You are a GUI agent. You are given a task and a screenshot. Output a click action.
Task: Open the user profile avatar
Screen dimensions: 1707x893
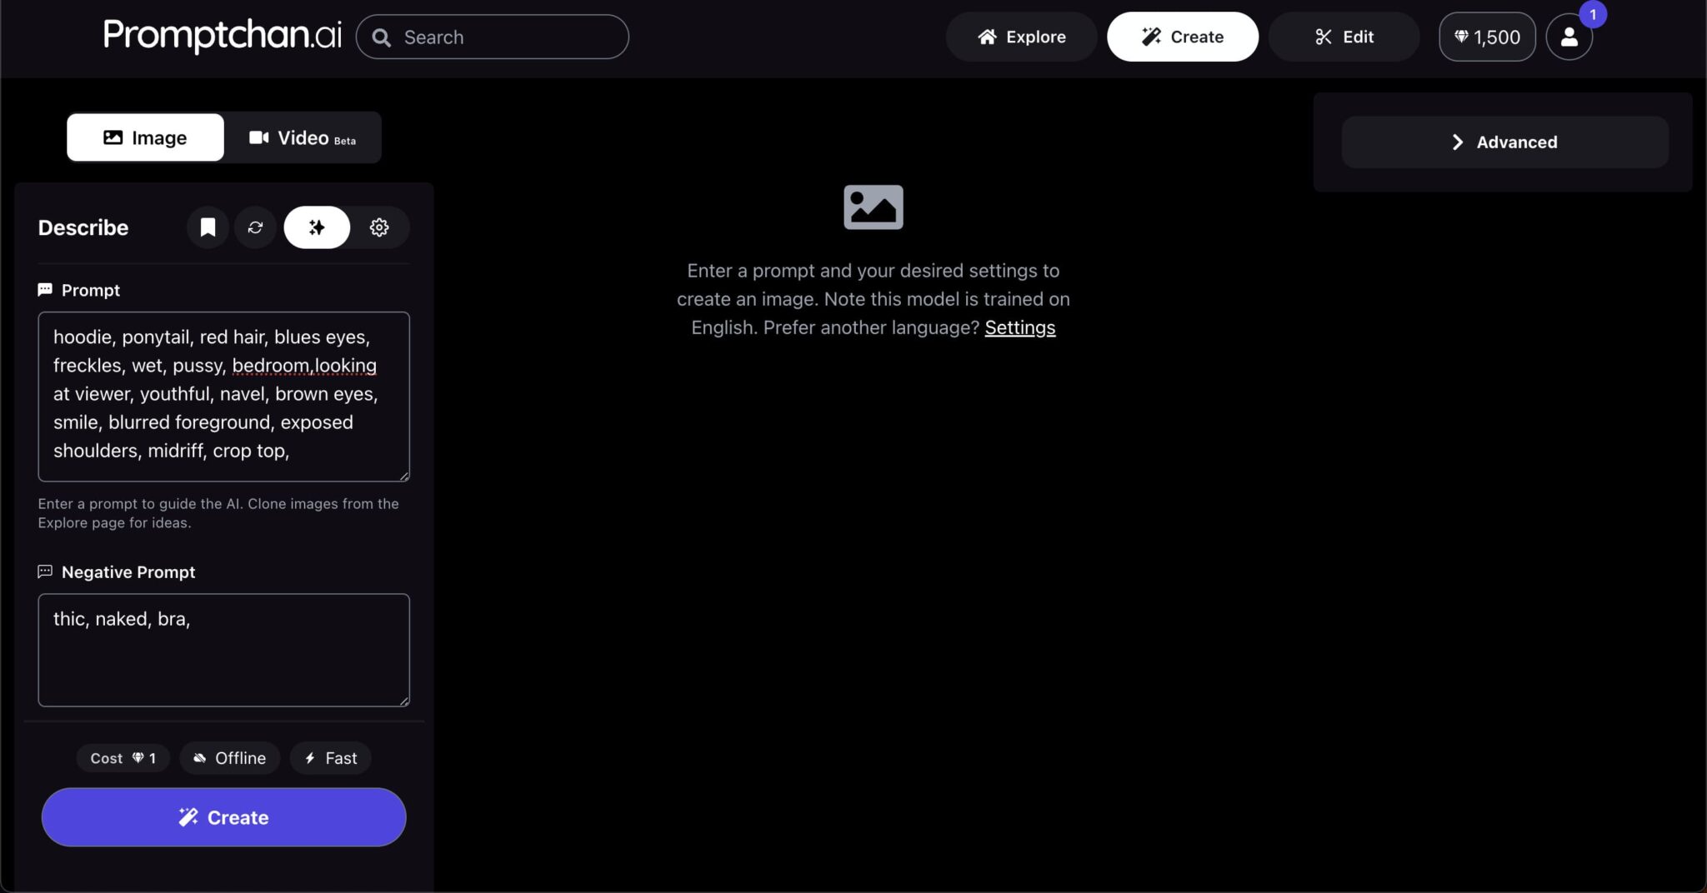1569,37
